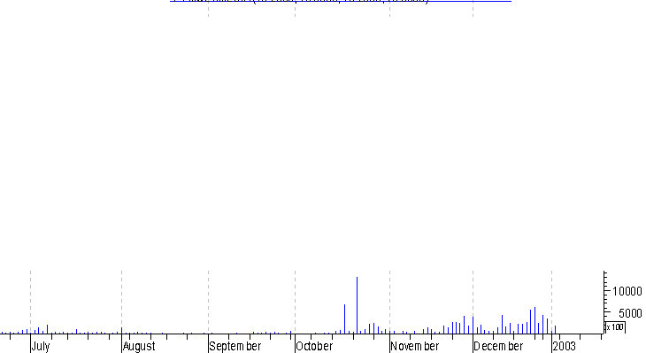Click the 2003 year label on the axis
Image resolution: width=646 pixels, height=353 pixels.
(x=564, y=347)
